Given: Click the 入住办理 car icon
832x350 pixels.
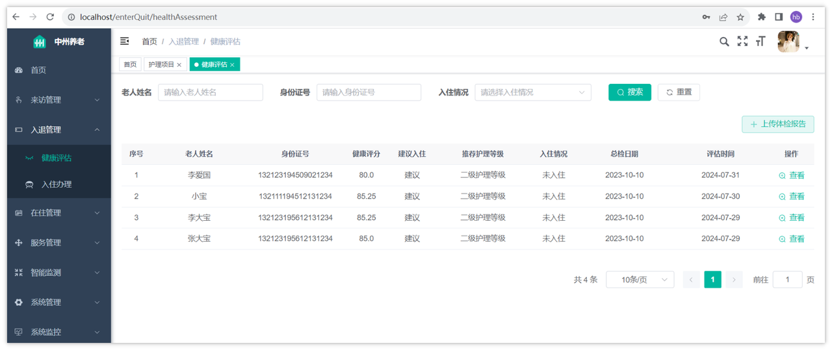Looking at the screenshot, I should click(x=29, y=184).
